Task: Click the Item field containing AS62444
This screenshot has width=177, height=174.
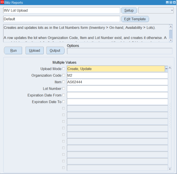Action: (x=117, y=82)
